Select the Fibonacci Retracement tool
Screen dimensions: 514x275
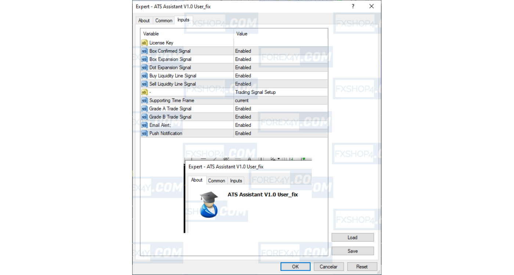pyautogui.click(x=225, y=158)
